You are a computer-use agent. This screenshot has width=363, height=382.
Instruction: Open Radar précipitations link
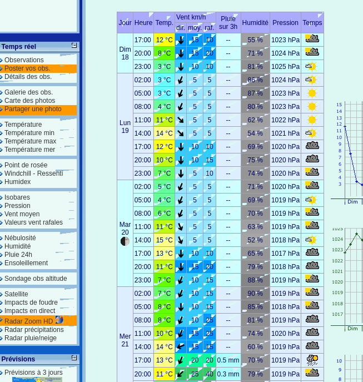click(x=34, y=330)
